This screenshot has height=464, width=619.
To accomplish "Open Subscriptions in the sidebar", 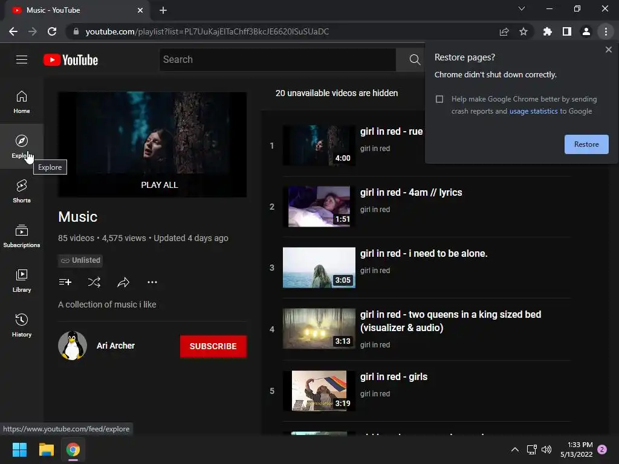I will click(22, 236).
